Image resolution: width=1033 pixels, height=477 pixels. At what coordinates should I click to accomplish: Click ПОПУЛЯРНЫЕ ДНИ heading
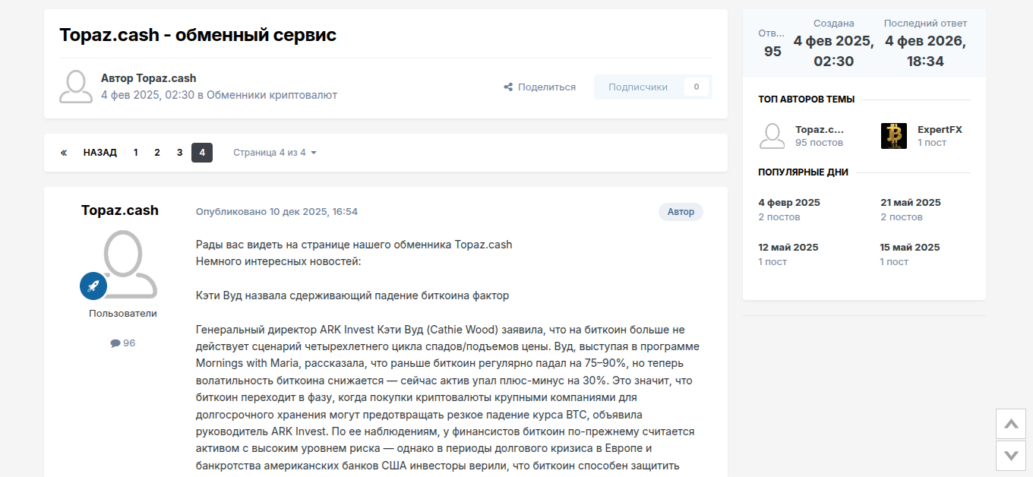point(804,172)
